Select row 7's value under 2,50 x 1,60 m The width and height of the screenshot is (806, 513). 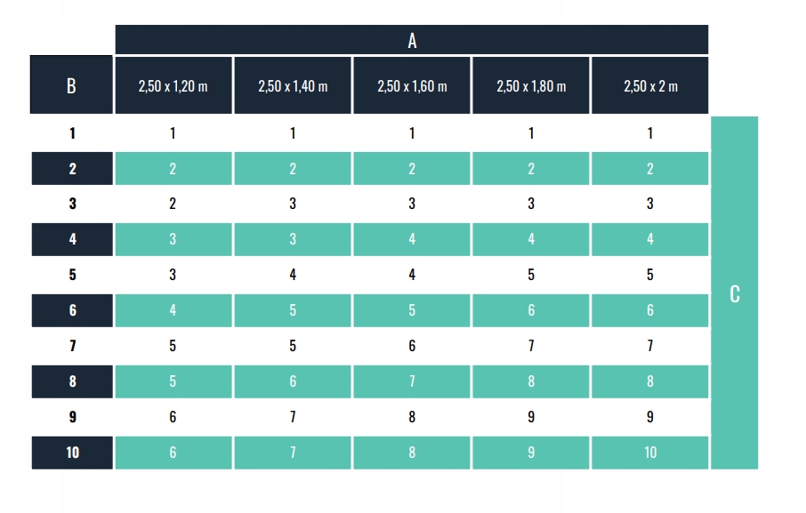[x=412, y=346]
